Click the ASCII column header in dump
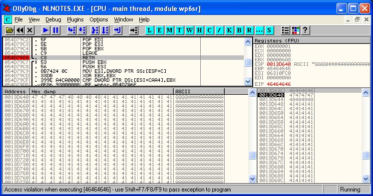This screenshot has width=373, height=196. point(199,91)
